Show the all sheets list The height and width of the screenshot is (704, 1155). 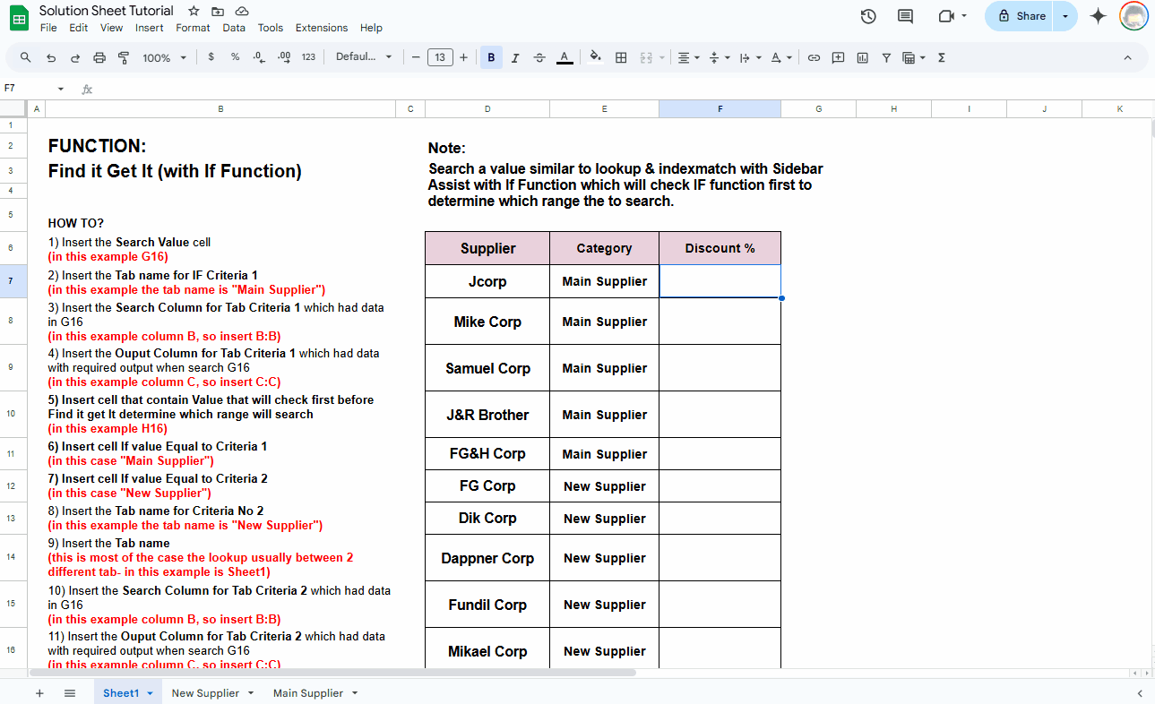(69, 693)
